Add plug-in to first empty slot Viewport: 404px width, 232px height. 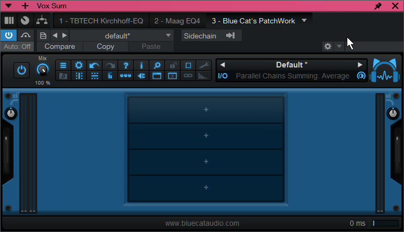coord(206,110)
